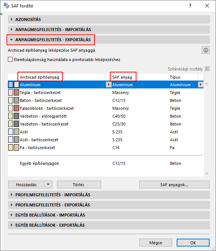Viewport: 216px width, 251px height.
Task: Click fill pattern icon of Beton - tartószerkezet
Action: pyautogui.click(x=11, y=100)
